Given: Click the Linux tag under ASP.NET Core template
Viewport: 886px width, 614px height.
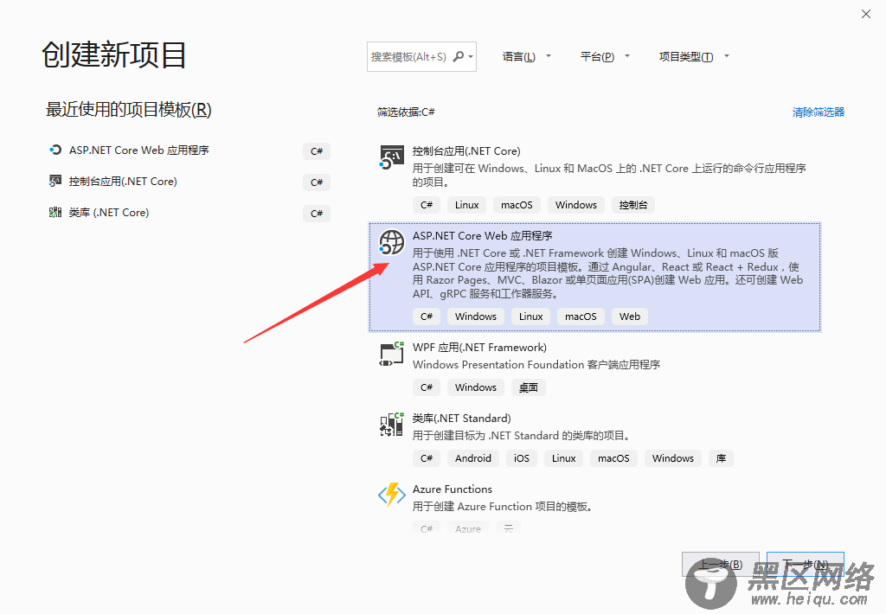Looking at the screenshot, I should [530, 317].
